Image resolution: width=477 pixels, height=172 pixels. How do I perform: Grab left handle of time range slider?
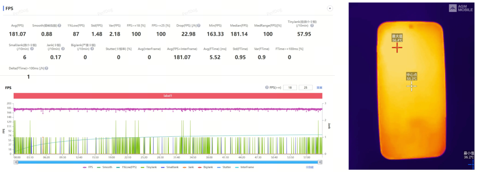click(16, 162)
